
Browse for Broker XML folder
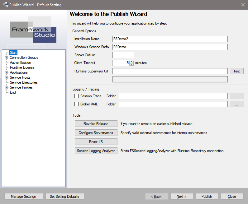click(x=237, y=104)
